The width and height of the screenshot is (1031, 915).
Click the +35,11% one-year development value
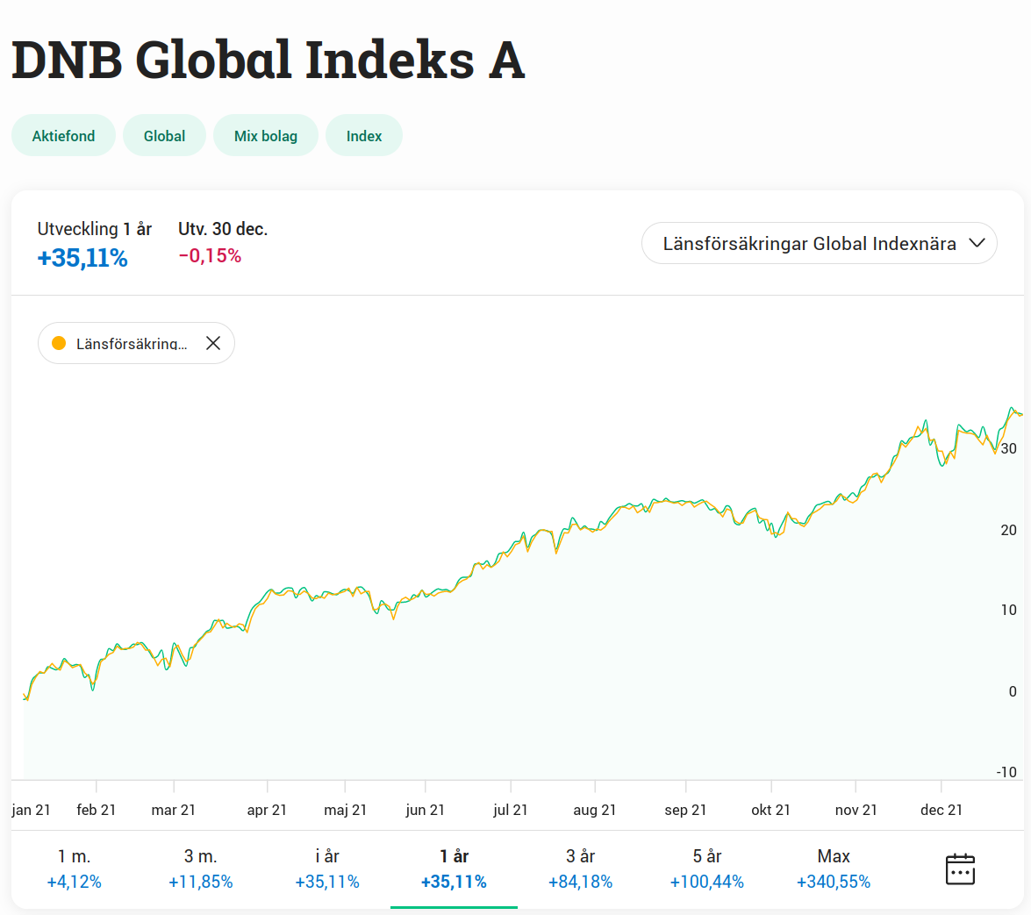pyautogui.click(x=82, y=258)
